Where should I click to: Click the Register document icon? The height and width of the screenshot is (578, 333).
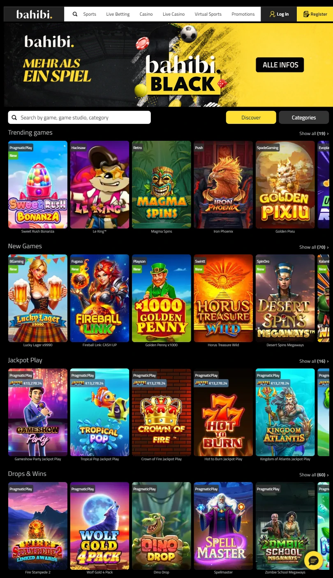[306, 14]
